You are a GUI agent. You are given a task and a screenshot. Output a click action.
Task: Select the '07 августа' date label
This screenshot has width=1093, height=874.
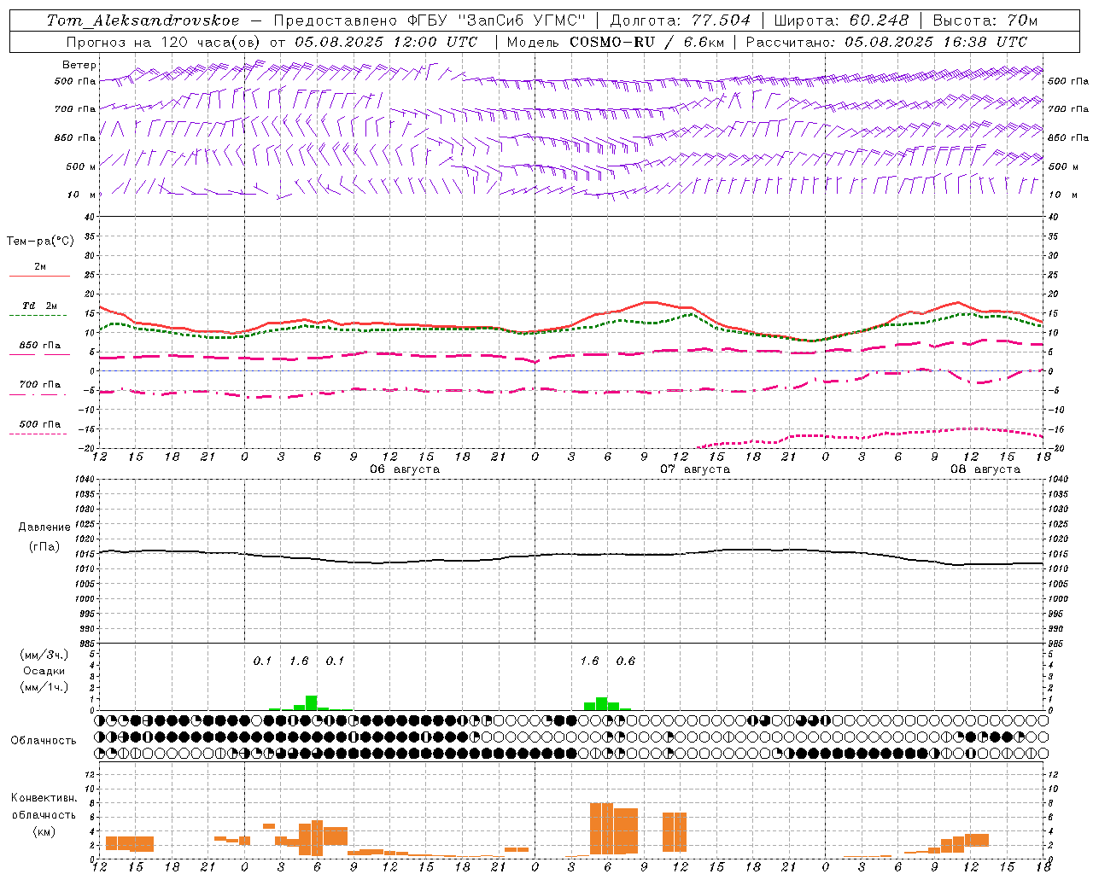pos(695,469)
